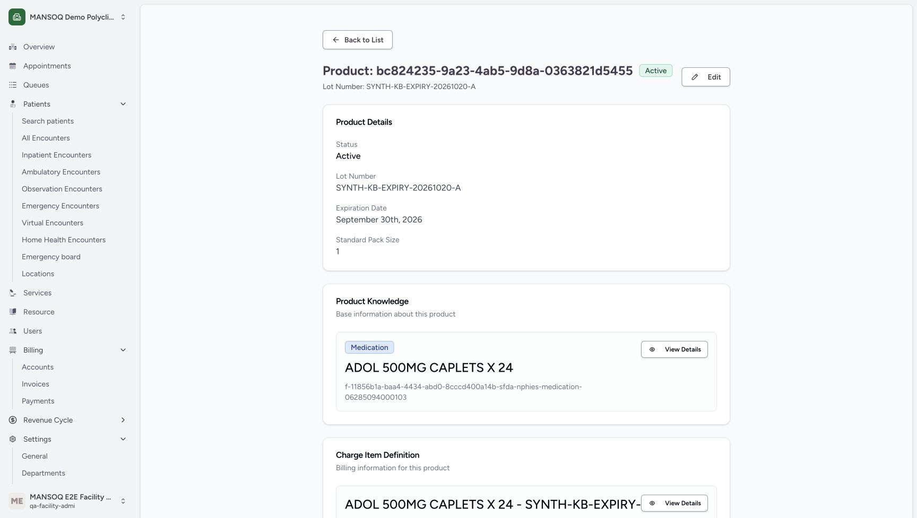The width and height of the screenshot is (917, 518).
Task: Click the Revenue Cycle dollar icon
Action: click(13, 420)
